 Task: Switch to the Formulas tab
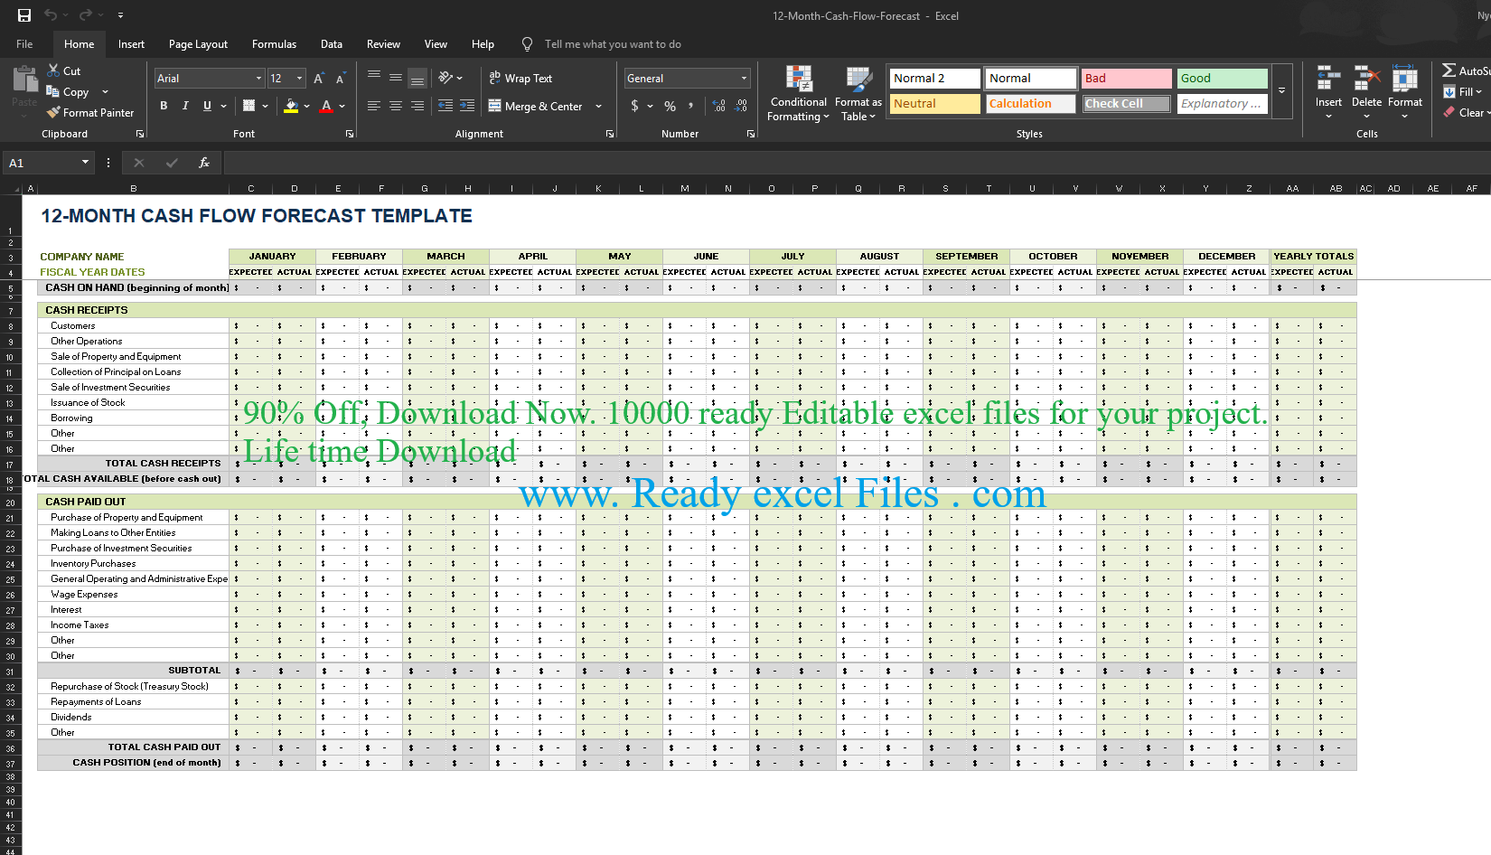click(x=274, y=43)
